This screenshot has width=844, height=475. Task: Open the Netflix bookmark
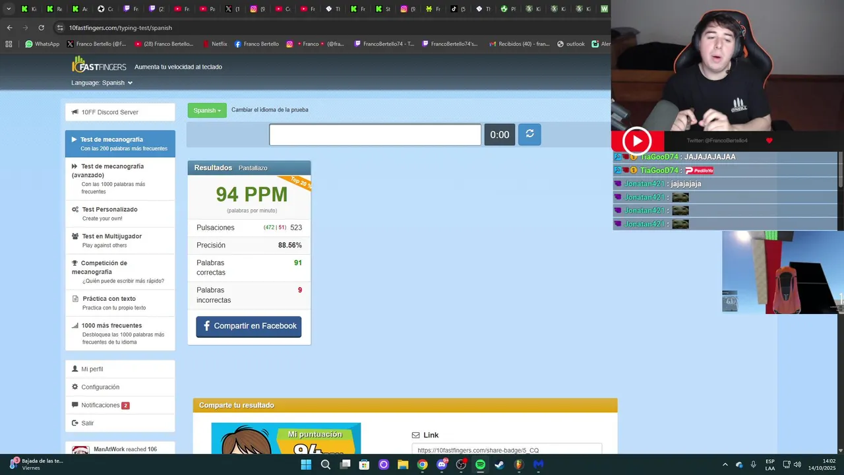point(215,44)
